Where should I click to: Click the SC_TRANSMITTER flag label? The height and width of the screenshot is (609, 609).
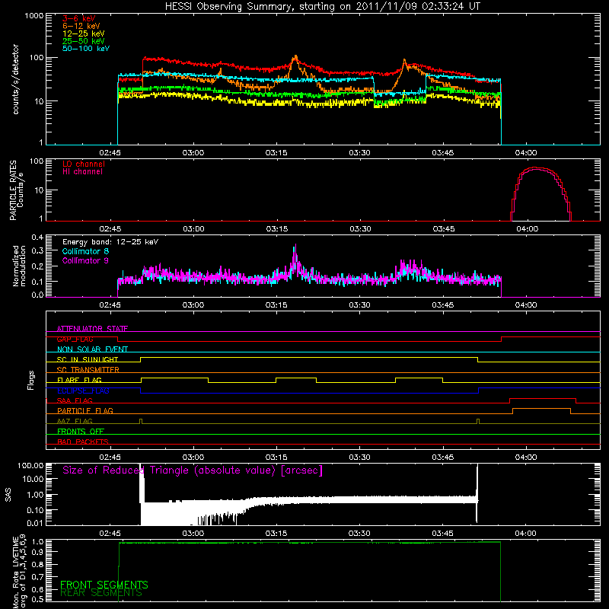point(88,369)
